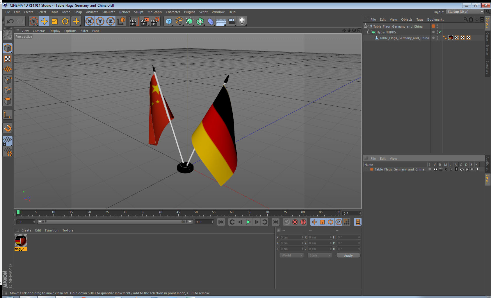Toggle autokeying
This screenshot has height=298, width=491.
click(295, 222)
